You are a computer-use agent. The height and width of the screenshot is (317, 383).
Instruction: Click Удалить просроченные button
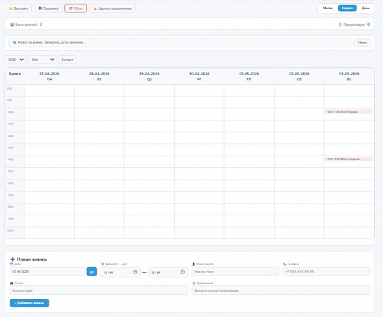pos(112,8)
